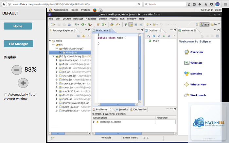229x143 pixels.
Task: Click the External Tools run icon
Action: pos(89,24)
